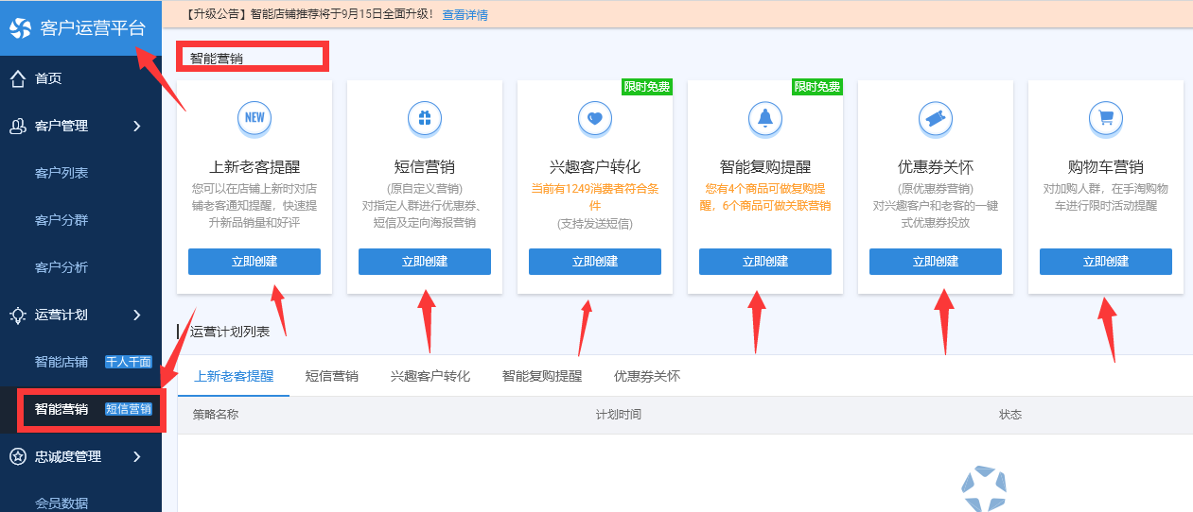The image size is (1193, 512).
Task: Go to 智能店铺 in the sidebar
Action: click(61, 362)
